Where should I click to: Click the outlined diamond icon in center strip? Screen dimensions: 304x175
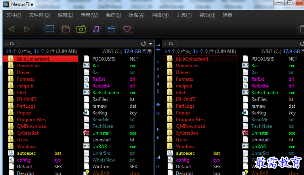point(158,114)
